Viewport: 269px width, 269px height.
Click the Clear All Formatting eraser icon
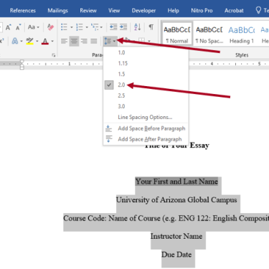click(50, 27)
